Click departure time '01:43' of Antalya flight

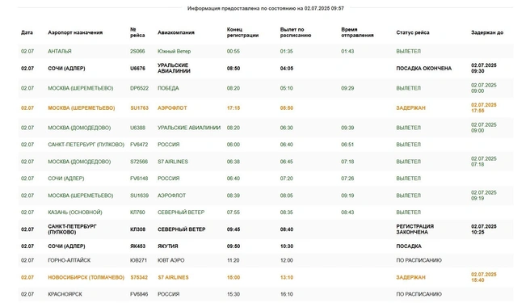tap(347, 52)
